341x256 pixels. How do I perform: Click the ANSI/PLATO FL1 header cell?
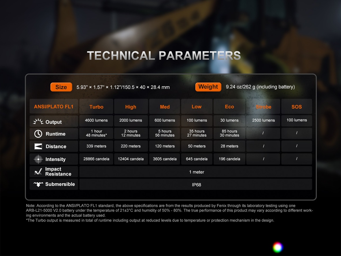[x=54, y=107]
